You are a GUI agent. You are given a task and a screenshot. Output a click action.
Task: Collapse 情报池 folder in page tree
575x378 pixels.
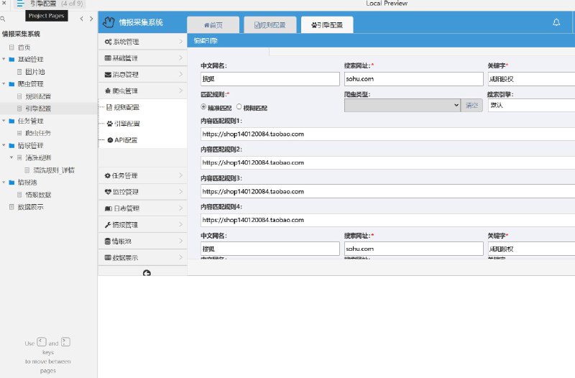click(4, 183)
